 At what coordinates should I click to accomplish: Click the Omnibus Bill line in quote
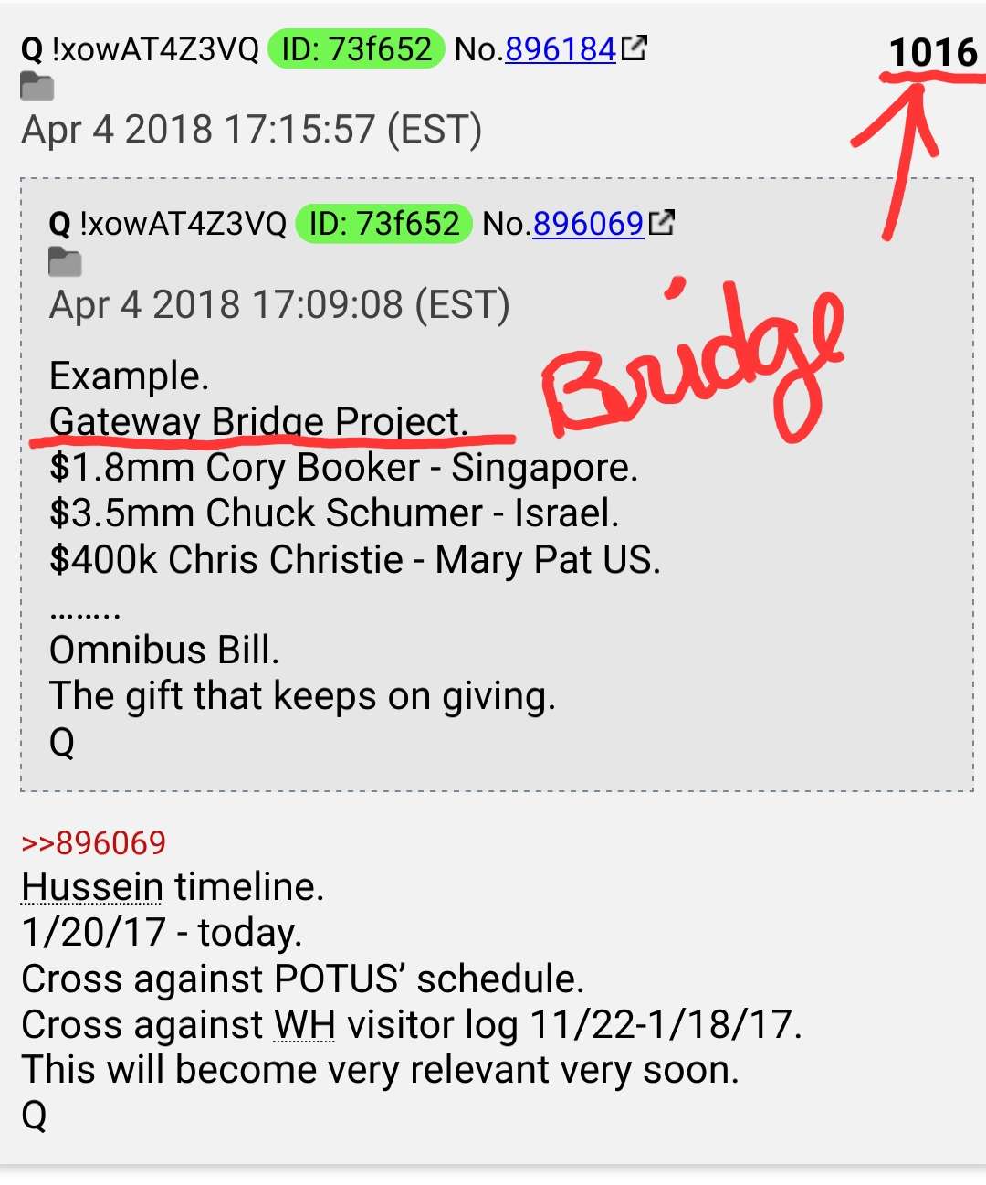(x=164, y=651)
